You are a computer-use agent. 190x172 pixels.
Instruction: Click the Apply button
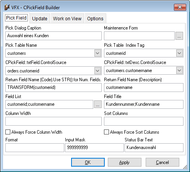[125, 162]
